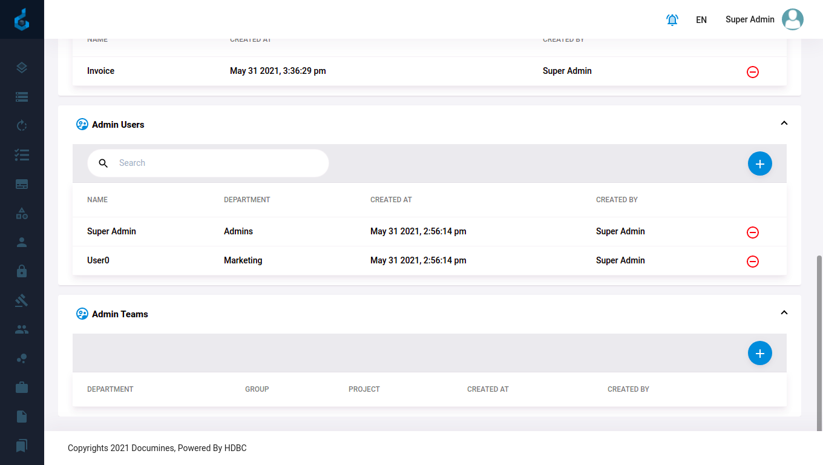The image size is (823, 465).
Task: Open the EN language selector
Action: (701, 20)
